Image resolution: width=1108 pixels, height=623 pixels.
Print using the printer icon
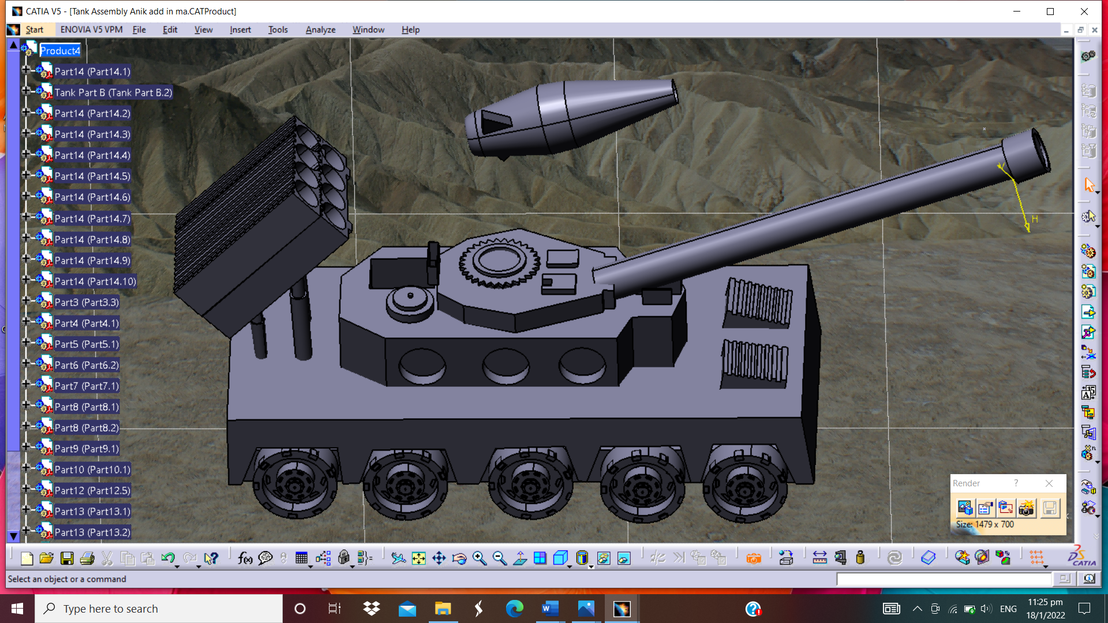(x=87, y=558)
